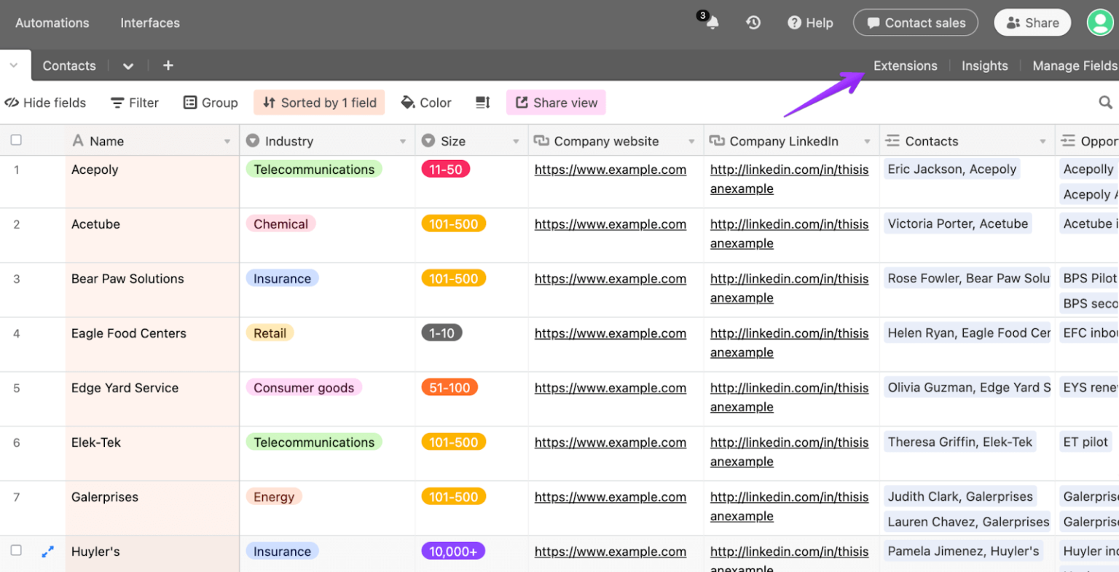This screenshot has width=1119, height=572.
Task: Open the Extensions panel
Action: pyautogui.click(x=906, y=65)
